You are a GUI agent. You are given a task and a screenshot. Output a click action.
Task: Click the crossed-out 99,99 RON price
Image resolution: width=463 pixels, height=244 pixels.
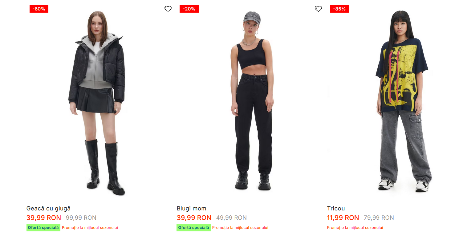point(81,218)
